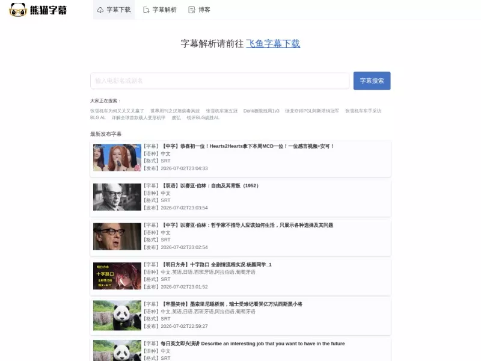This screenshot has height=361, width=481.
Task: Click trending search BLG AL
Action: (x=98, y=117)
